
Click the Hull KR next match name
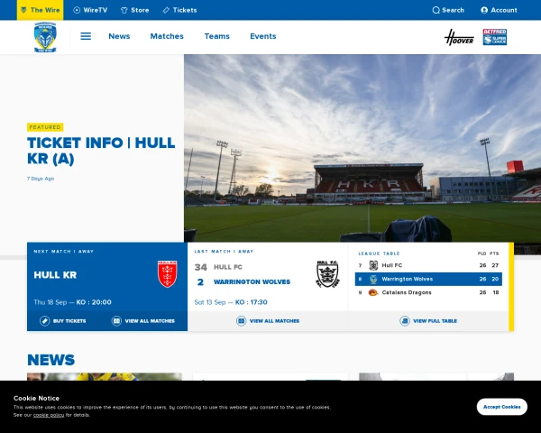click(55, 275)
